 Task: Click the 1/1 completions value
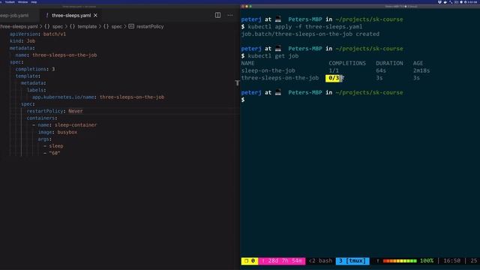tap(334, 70)
